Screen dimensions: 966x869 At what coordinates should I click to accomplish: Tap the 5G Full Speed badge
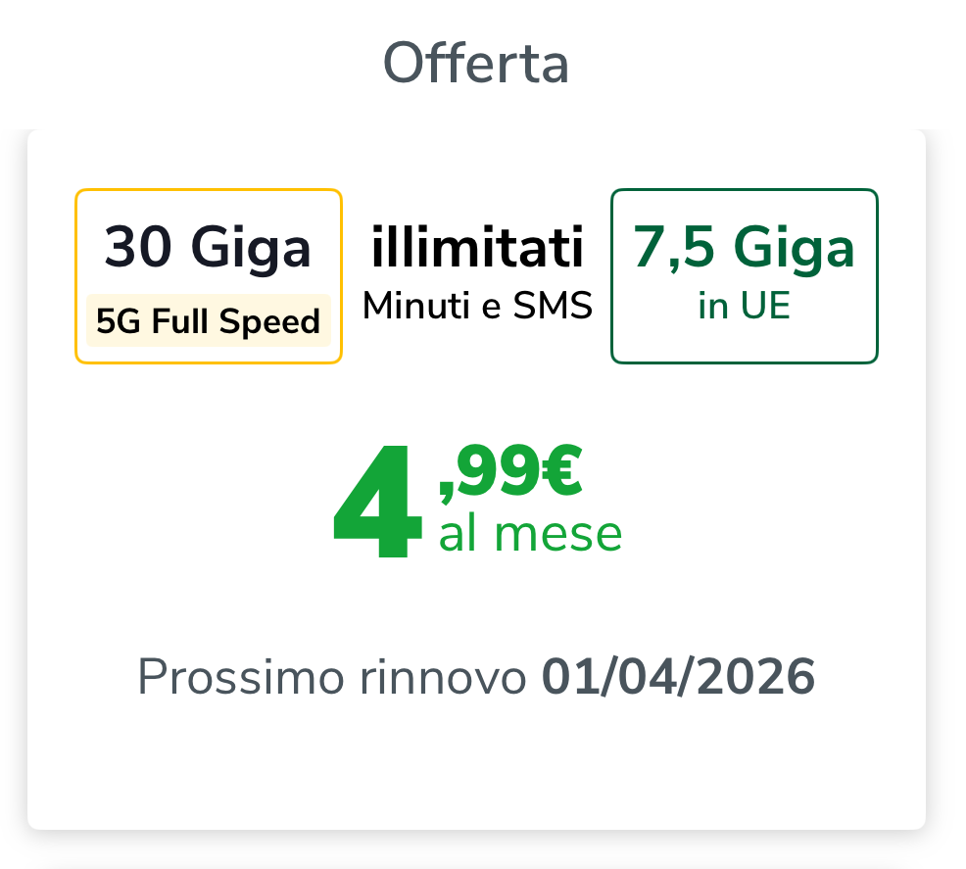tap(208, 321)
